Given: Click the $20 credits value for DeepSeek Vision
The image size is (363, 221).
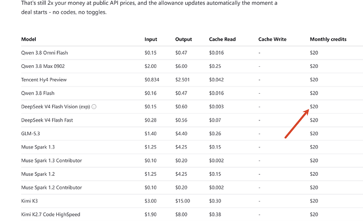Looking at the screenshot, I should pyautogui.click(x=314, y=107).
